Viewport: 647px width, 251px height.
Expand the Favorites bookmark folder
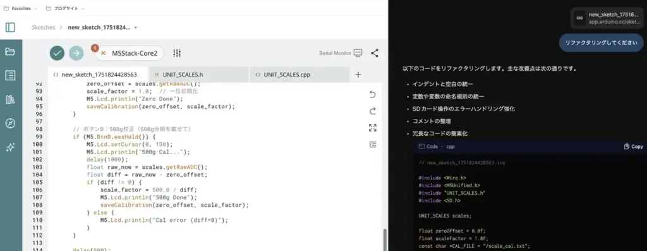tap(20, 8)
